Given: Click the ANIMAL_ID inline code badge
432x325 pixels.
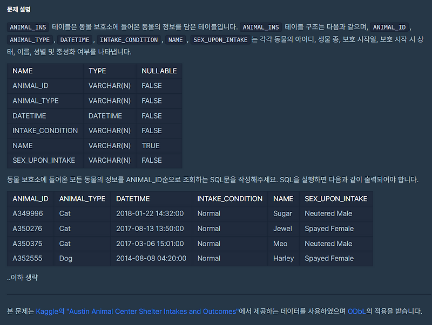Looking at the screenshot, I should pos(389,26).
